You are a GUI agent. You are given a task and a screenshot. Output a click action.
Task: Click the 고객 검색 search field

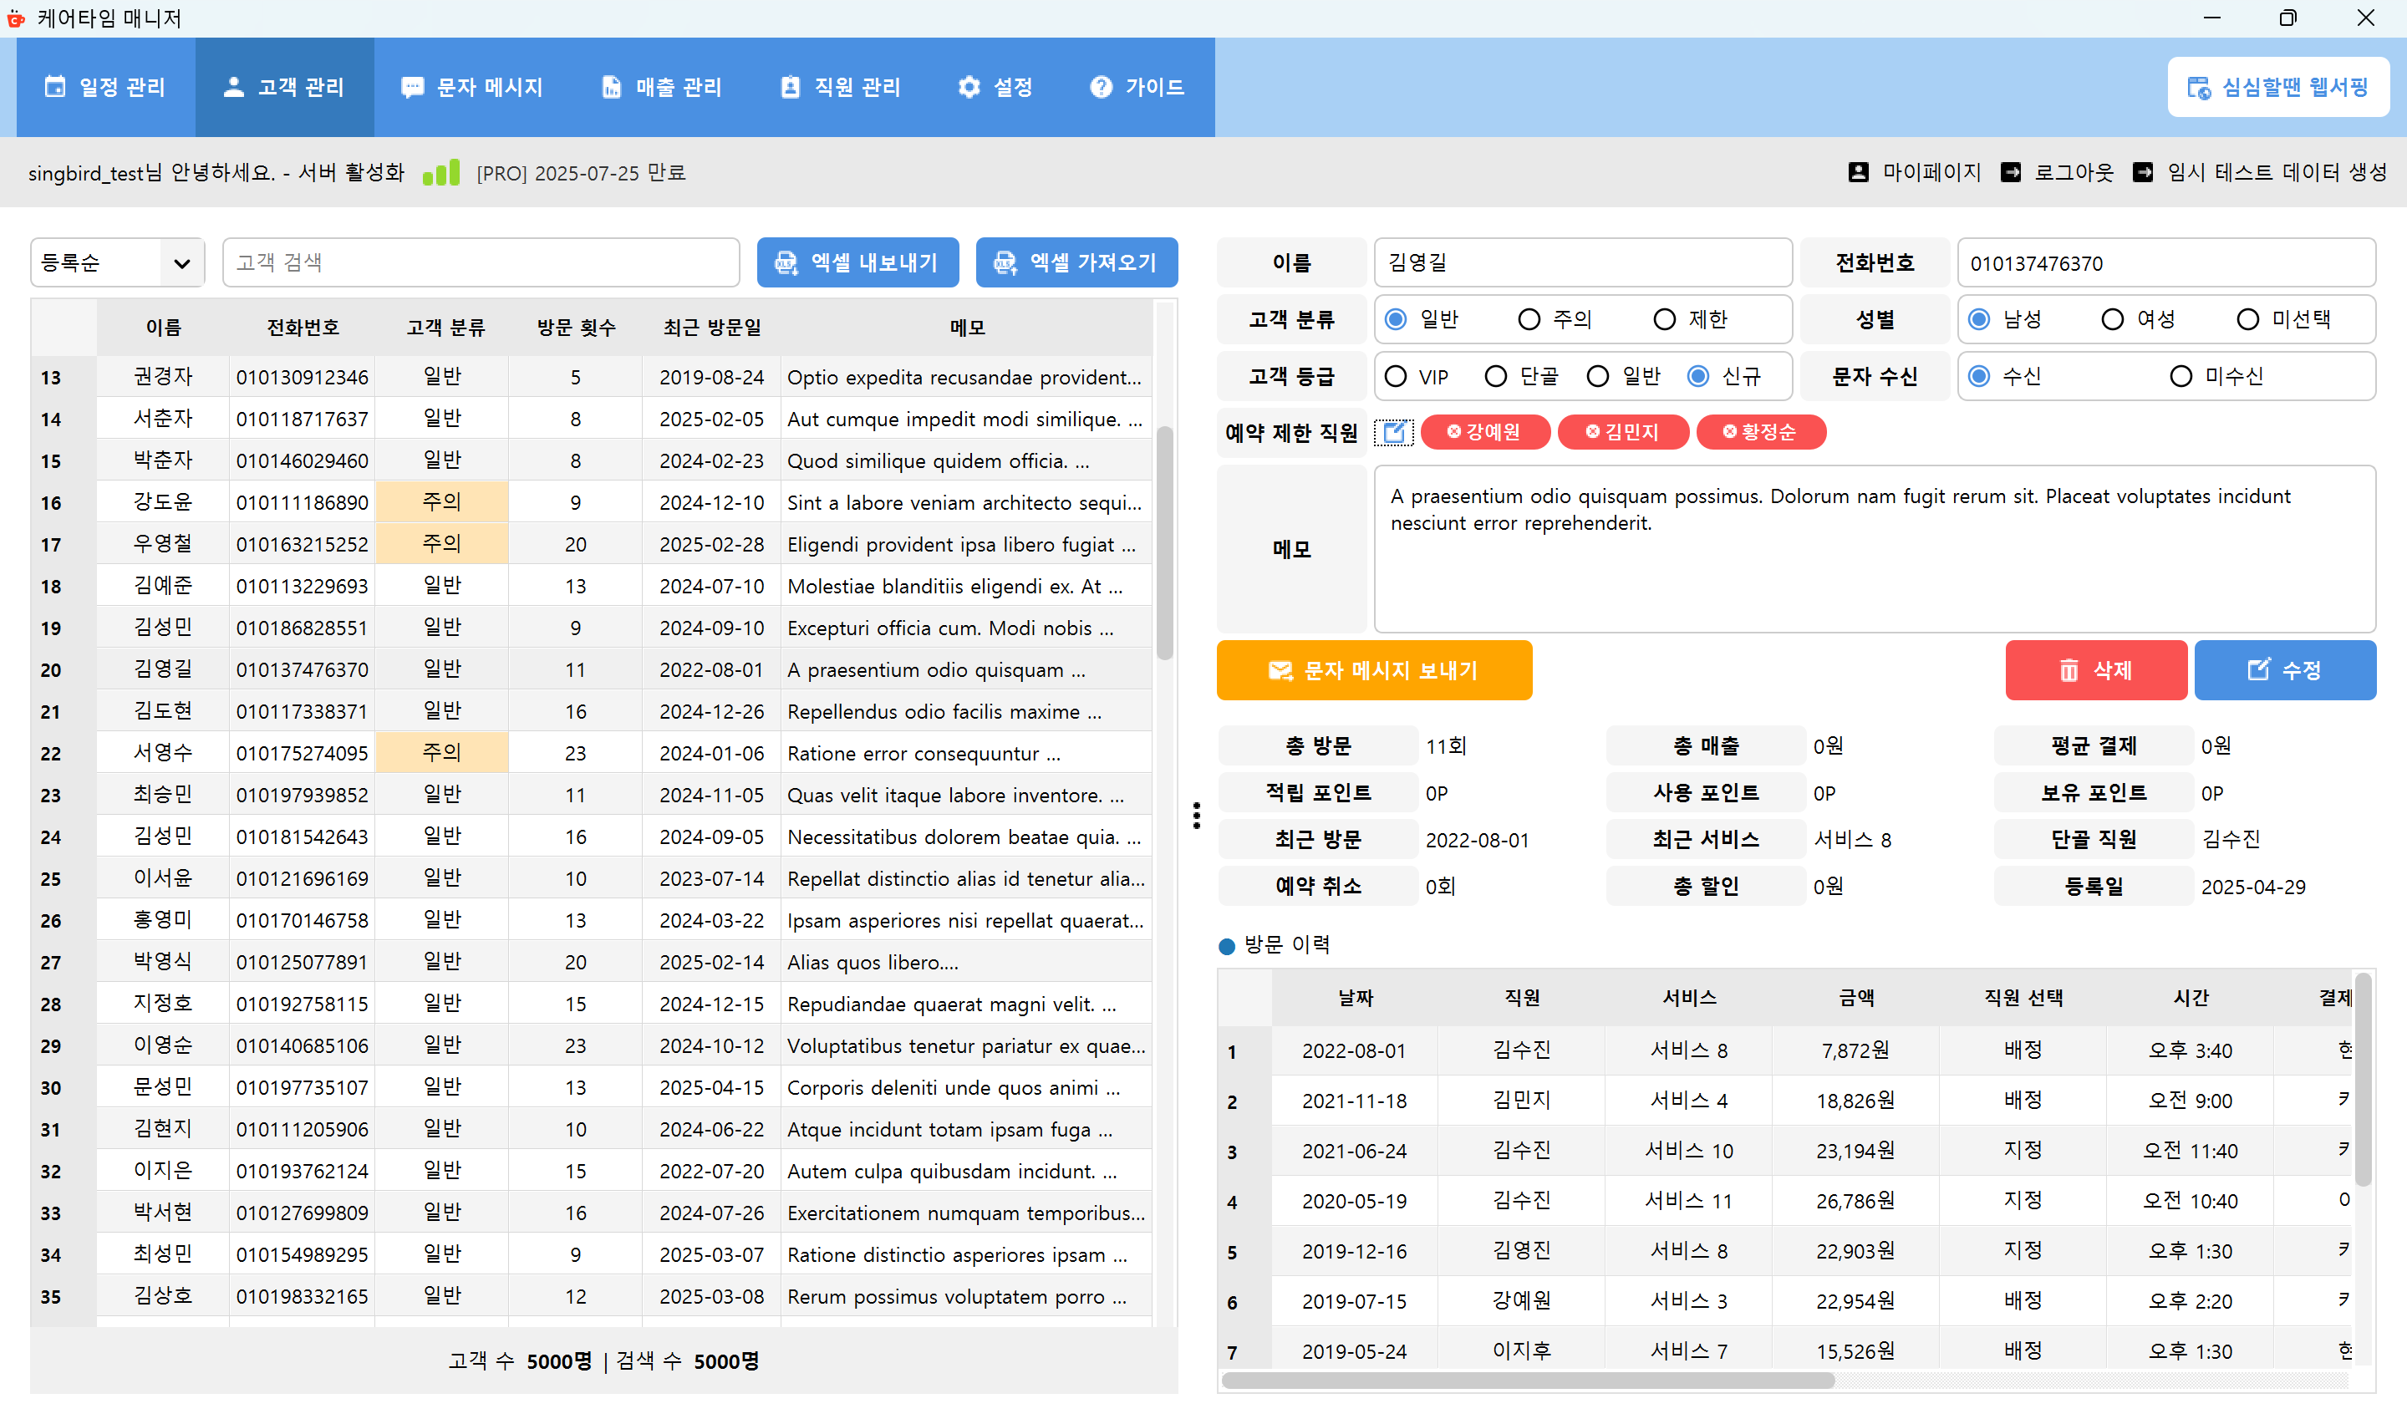click(481, 263)
